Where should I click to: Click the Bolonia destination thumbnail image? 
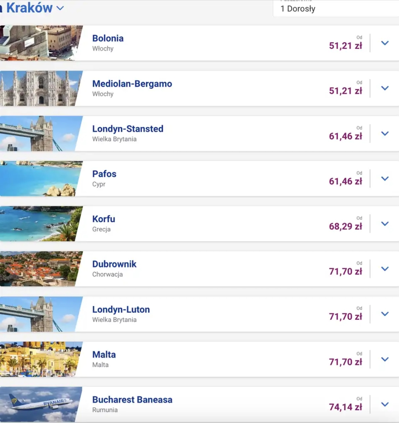tap(39, 43)
